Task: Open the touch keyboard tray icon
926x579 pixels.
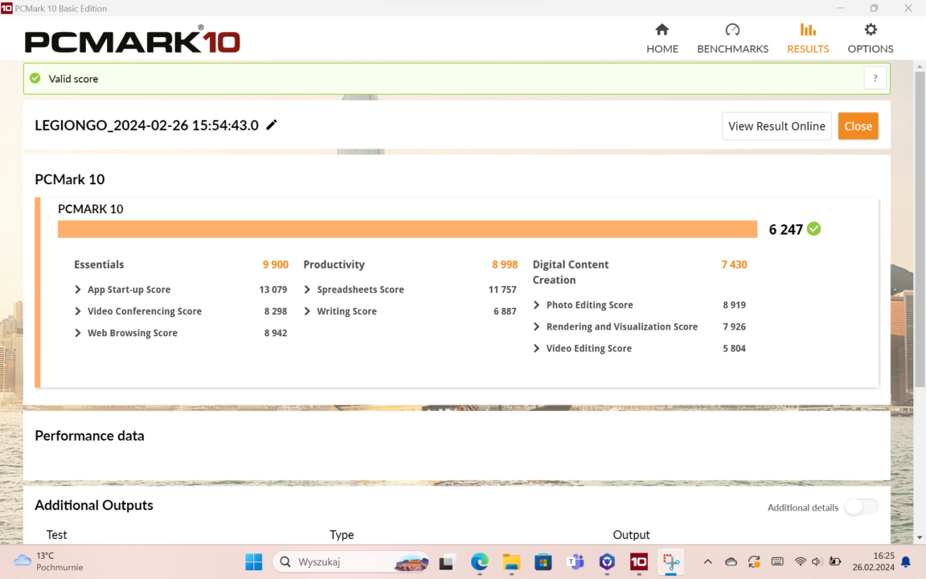Action: coord(777,562)
